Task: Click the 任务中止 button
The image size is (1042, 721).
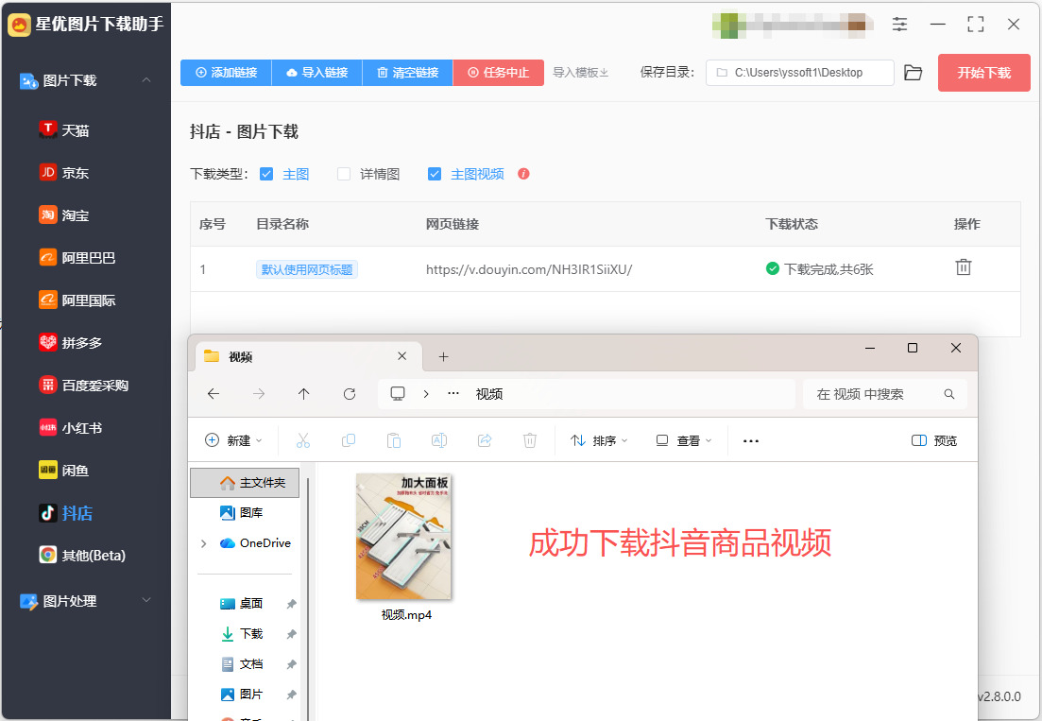Action: tap(499, 73)
